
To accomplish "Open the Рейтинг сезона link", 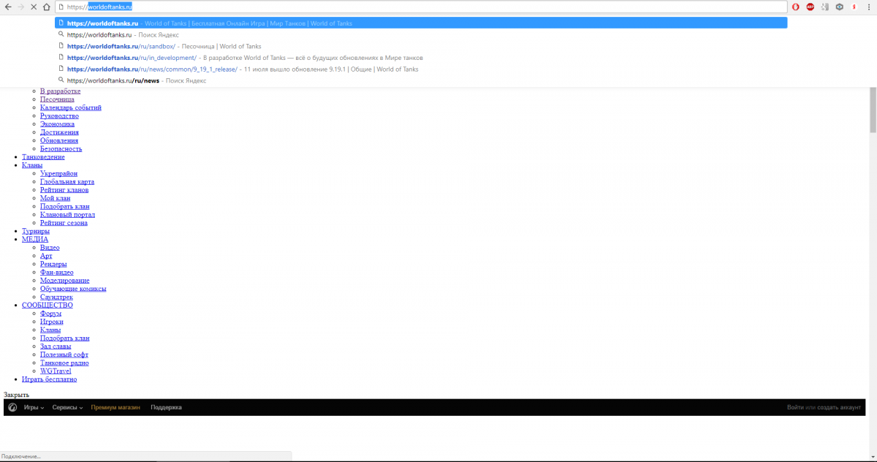I will click(64, 223).
